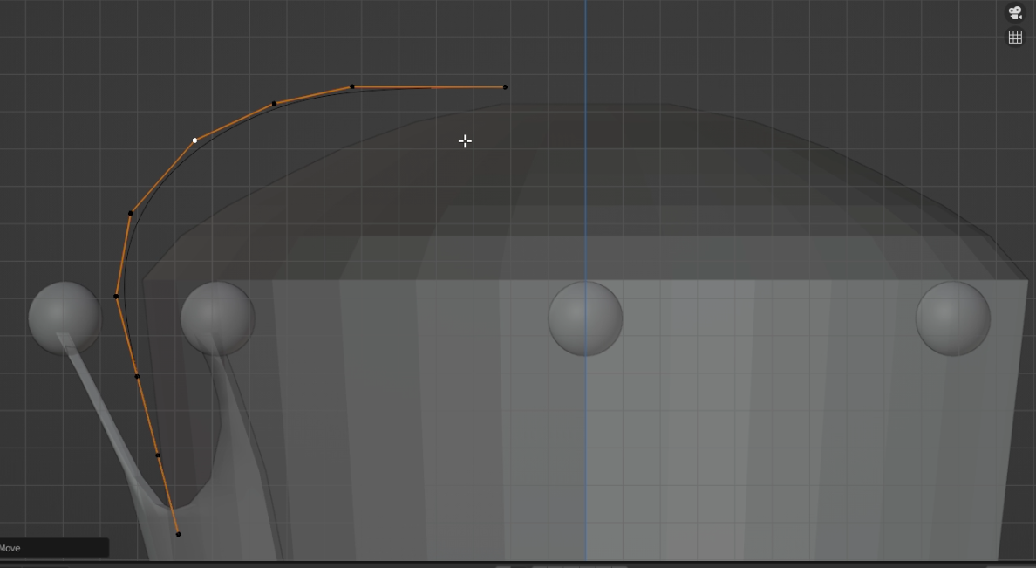Switch perspective/orthographic view with the grid icon
The image size is (1036, 568).
click(x=1016, y=37)
